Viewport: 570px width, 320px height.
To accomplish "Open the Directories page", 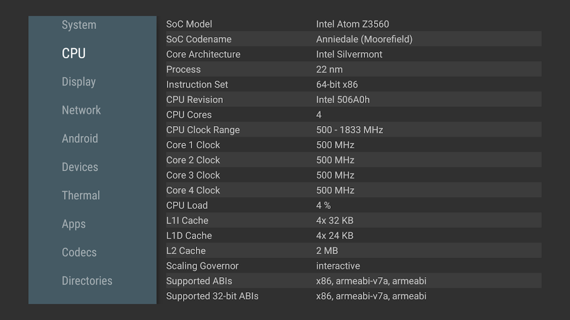I will (x=87, y=281).
